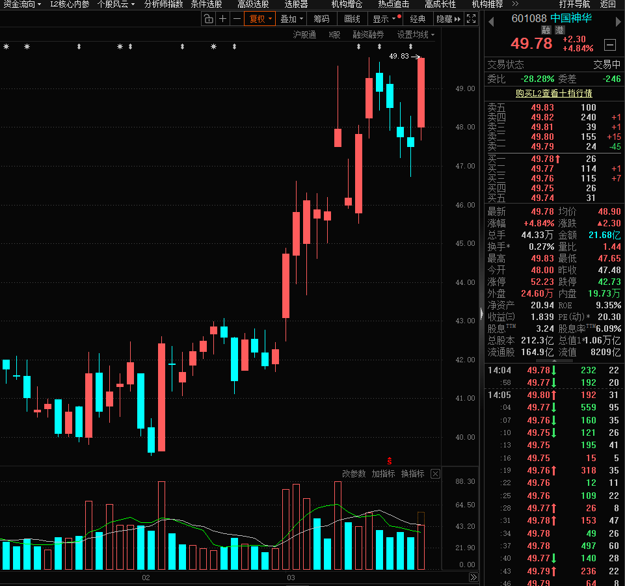
Task: Toggle the 沪股通 overlay
Action: [304, 34]
